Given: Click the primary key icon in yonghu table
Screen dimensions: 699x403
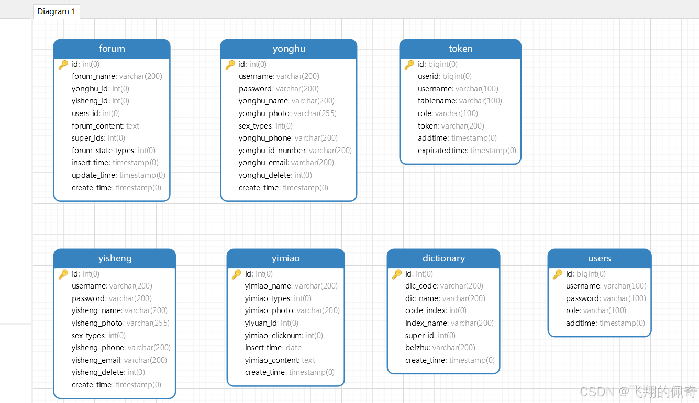Looking at the screenshot, I should click(230, 64).
